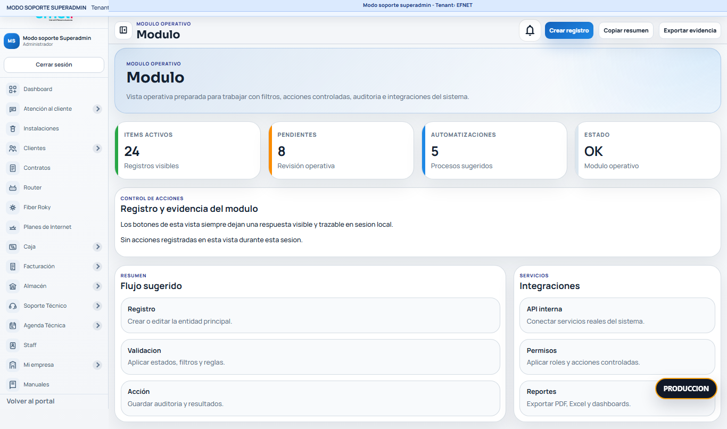Click the Fiber Roky icon
Image resolution: width=727 pixels, height=429 pixels.
13,208
